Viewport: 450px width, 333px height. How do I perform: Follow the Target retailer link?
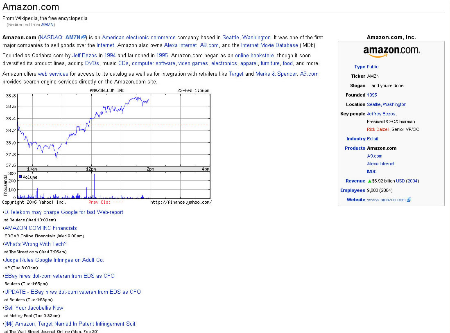(x=236, y=74)
